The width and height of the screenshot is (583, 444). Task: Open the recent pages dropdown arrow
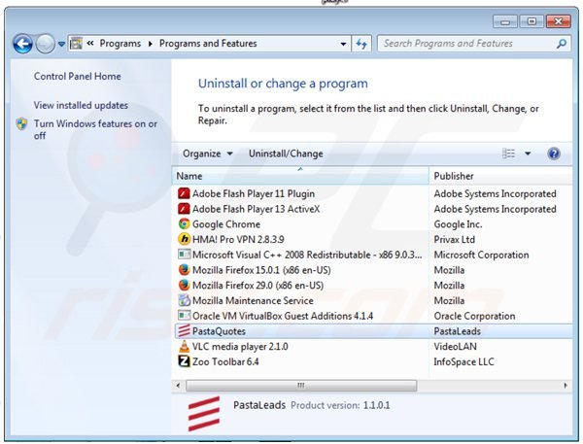pyautogui.click(x=61, y=44)
